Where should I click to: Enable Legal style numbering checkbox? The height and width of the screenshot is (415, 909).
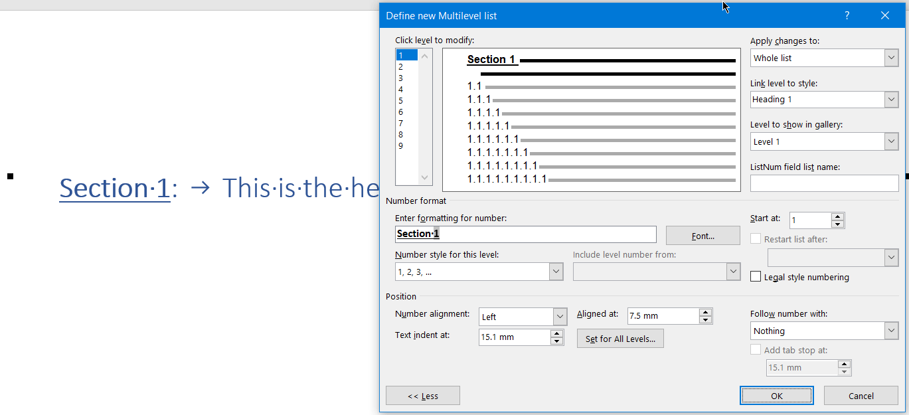756,277
